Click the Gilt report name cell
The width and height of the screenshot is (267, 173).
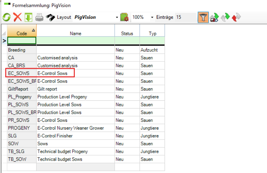coord(76,89)
